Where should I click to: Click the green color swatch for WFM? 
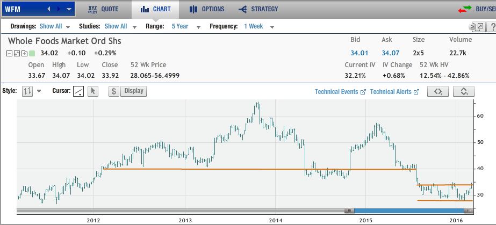pos(32,53)
